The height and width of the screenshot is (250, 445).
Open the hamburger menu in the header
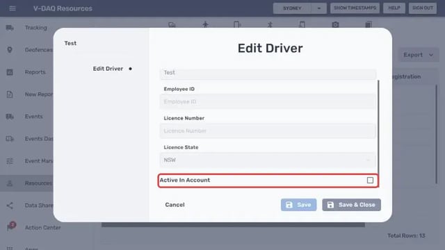pyautogui.click(x=13, y=8)
